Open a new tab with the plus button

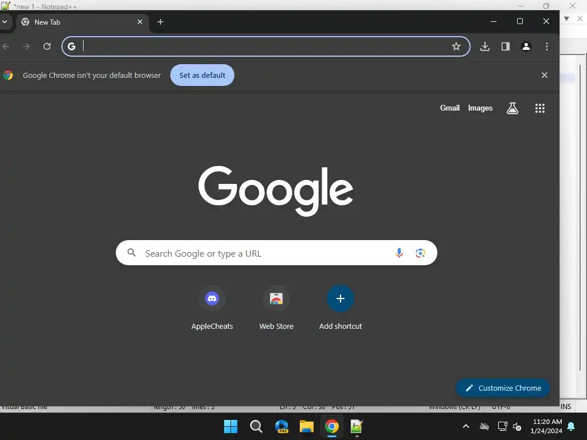click(161, 22)
